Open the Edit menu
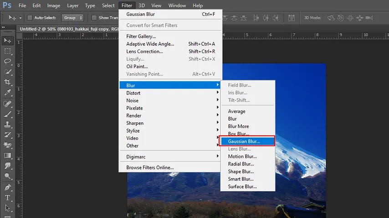 click(x=36, y=5)
